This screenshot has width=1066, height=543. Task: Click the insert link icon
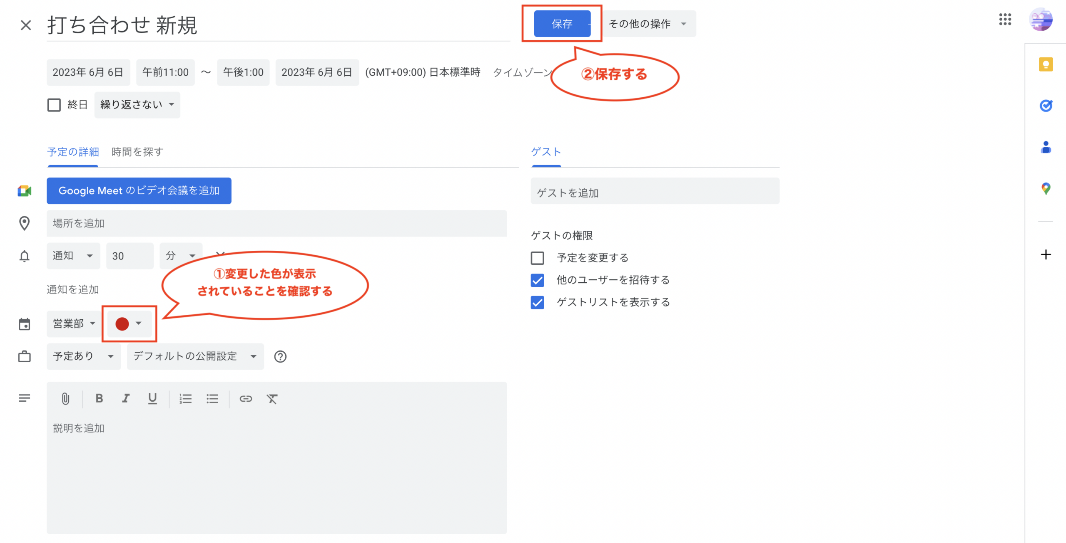246,399
